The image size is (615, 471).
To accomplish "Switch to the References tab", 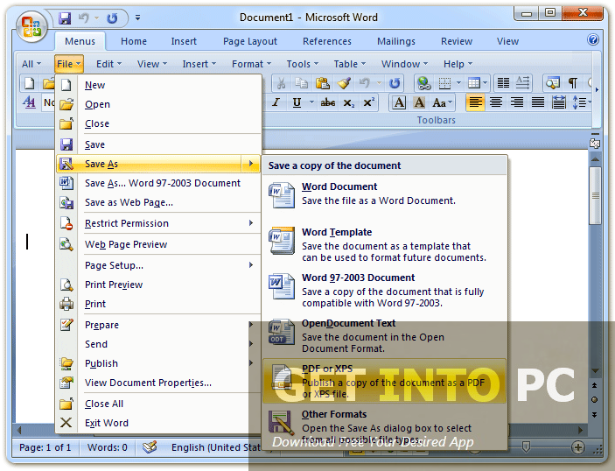I will pyautogui.click(x=326, y=41).
